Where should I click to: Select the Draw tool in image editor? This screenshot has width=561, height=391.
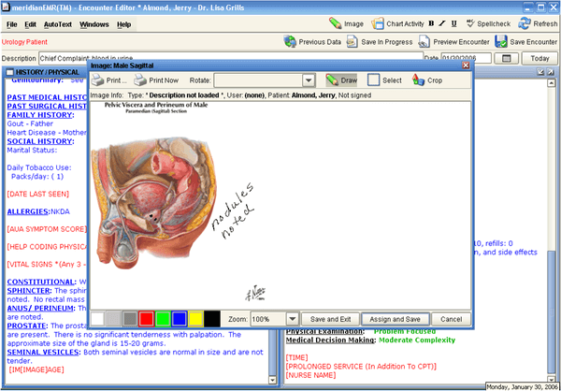pos(341,81)
